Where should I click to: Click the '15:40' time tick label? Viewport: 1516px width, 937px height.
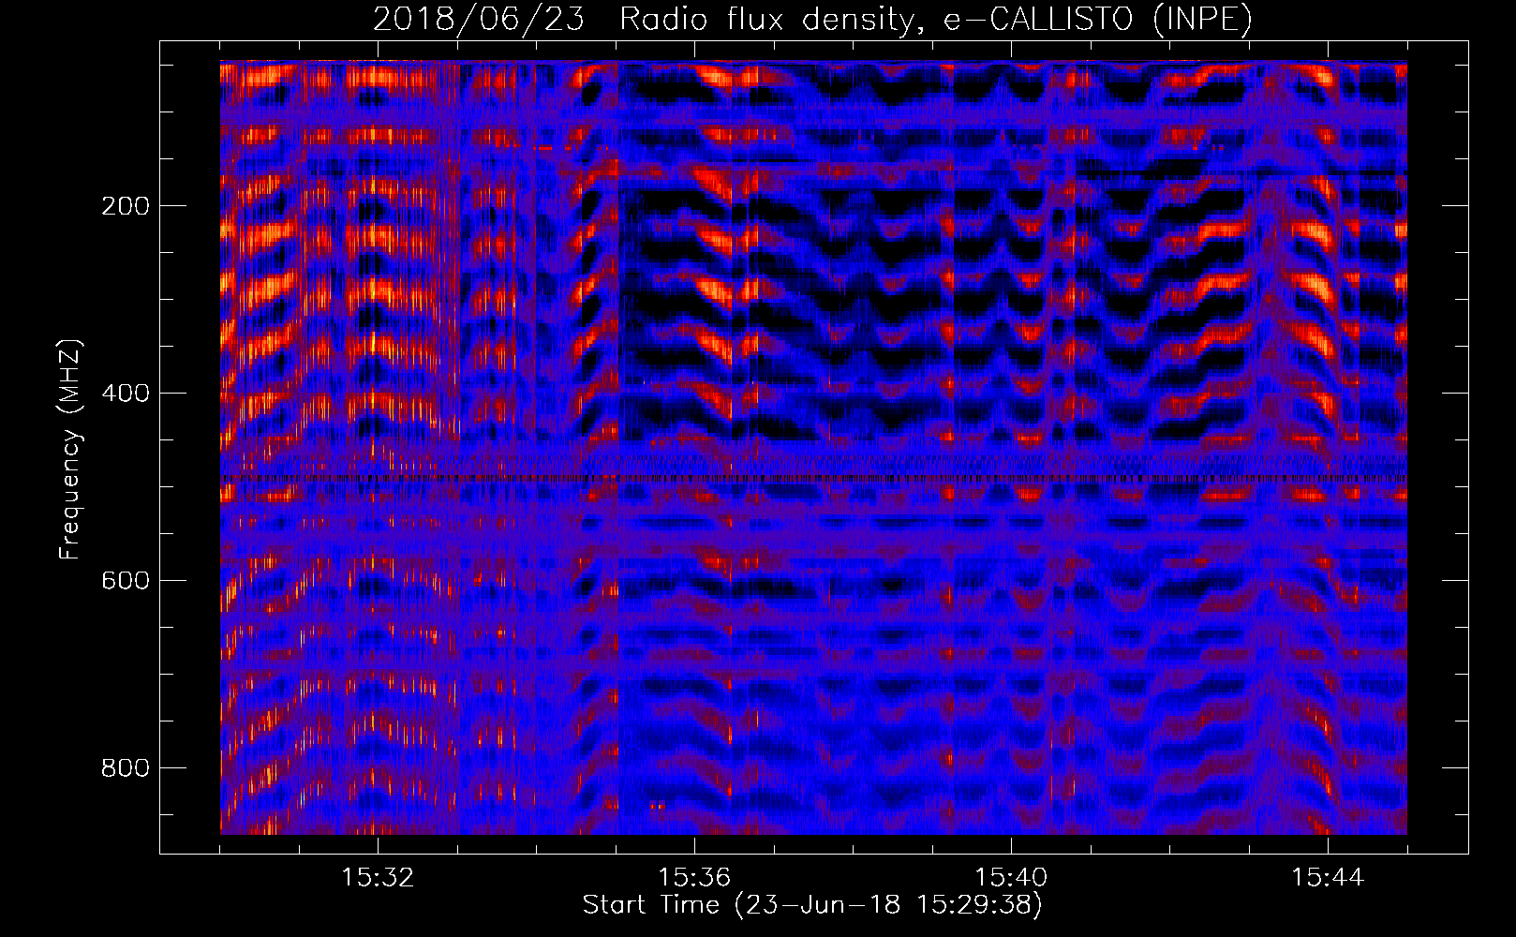pyautogui.click(x=1011, y=878)
